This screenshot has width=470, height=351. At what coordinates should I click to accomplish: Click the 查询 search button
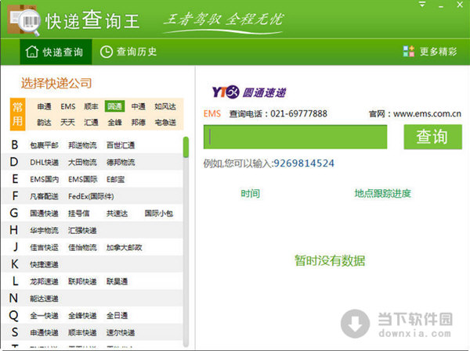[432, 137]
